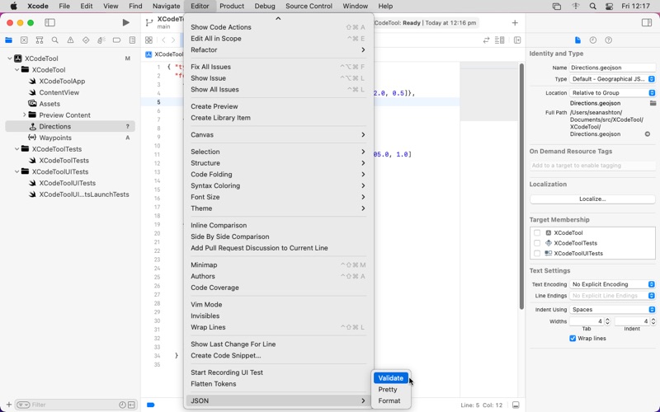This screenshot has width=660, height=412.
Task: Collapse the XCodeTool project root
Action: click(x=10, y=59)
